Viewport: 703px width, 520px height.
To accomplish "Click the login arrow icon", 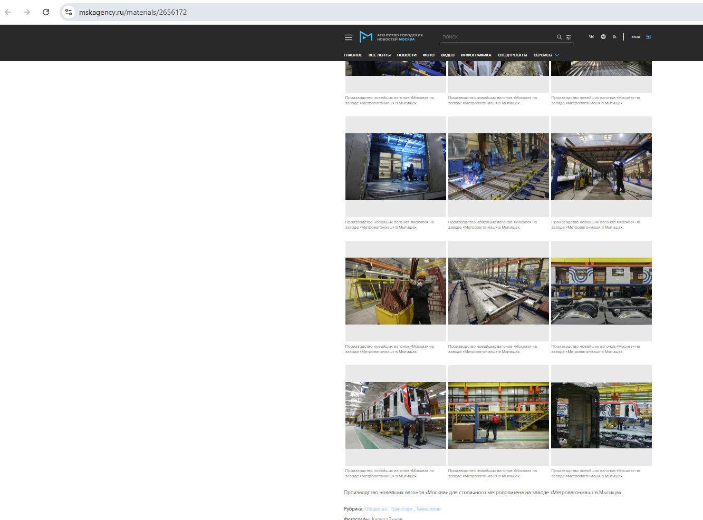I will pyautogui.click(x=648, y=37).
